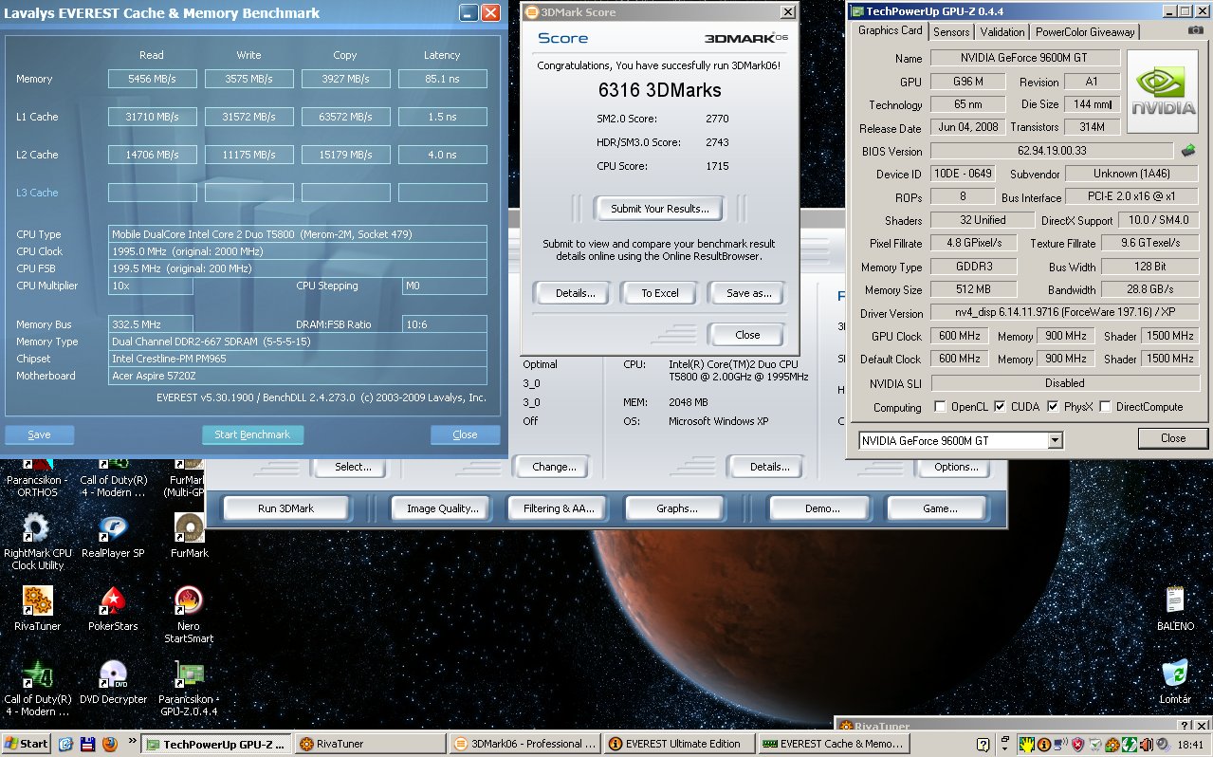1213x757 pixels.
Task: Enable the OpenCL checkbox in GPU-Z
Action: click(x=940, y=407)
